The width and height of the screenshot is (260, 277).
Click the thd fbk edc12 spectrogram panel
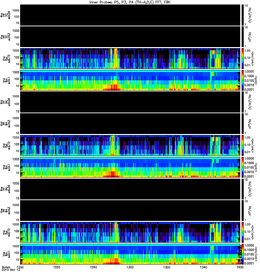pos(130,145)
